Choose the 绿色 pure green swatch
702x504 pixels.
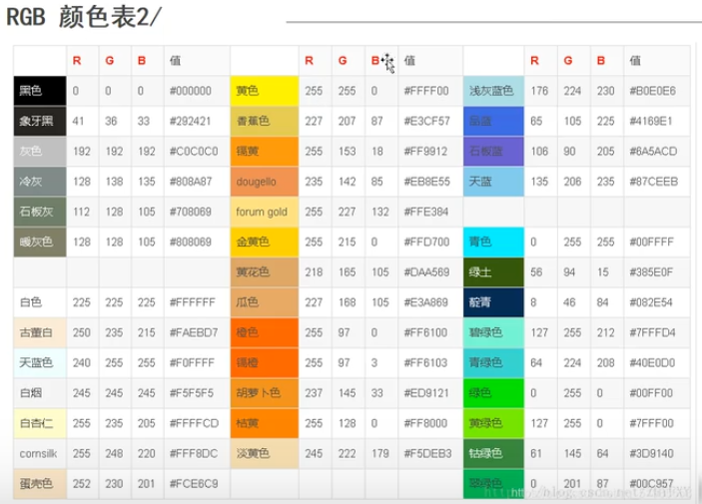(493, 393)
